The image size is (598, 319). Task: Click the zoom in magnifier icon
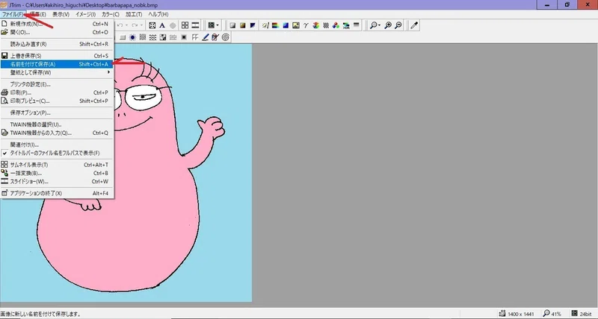click(x=388, y=25)
